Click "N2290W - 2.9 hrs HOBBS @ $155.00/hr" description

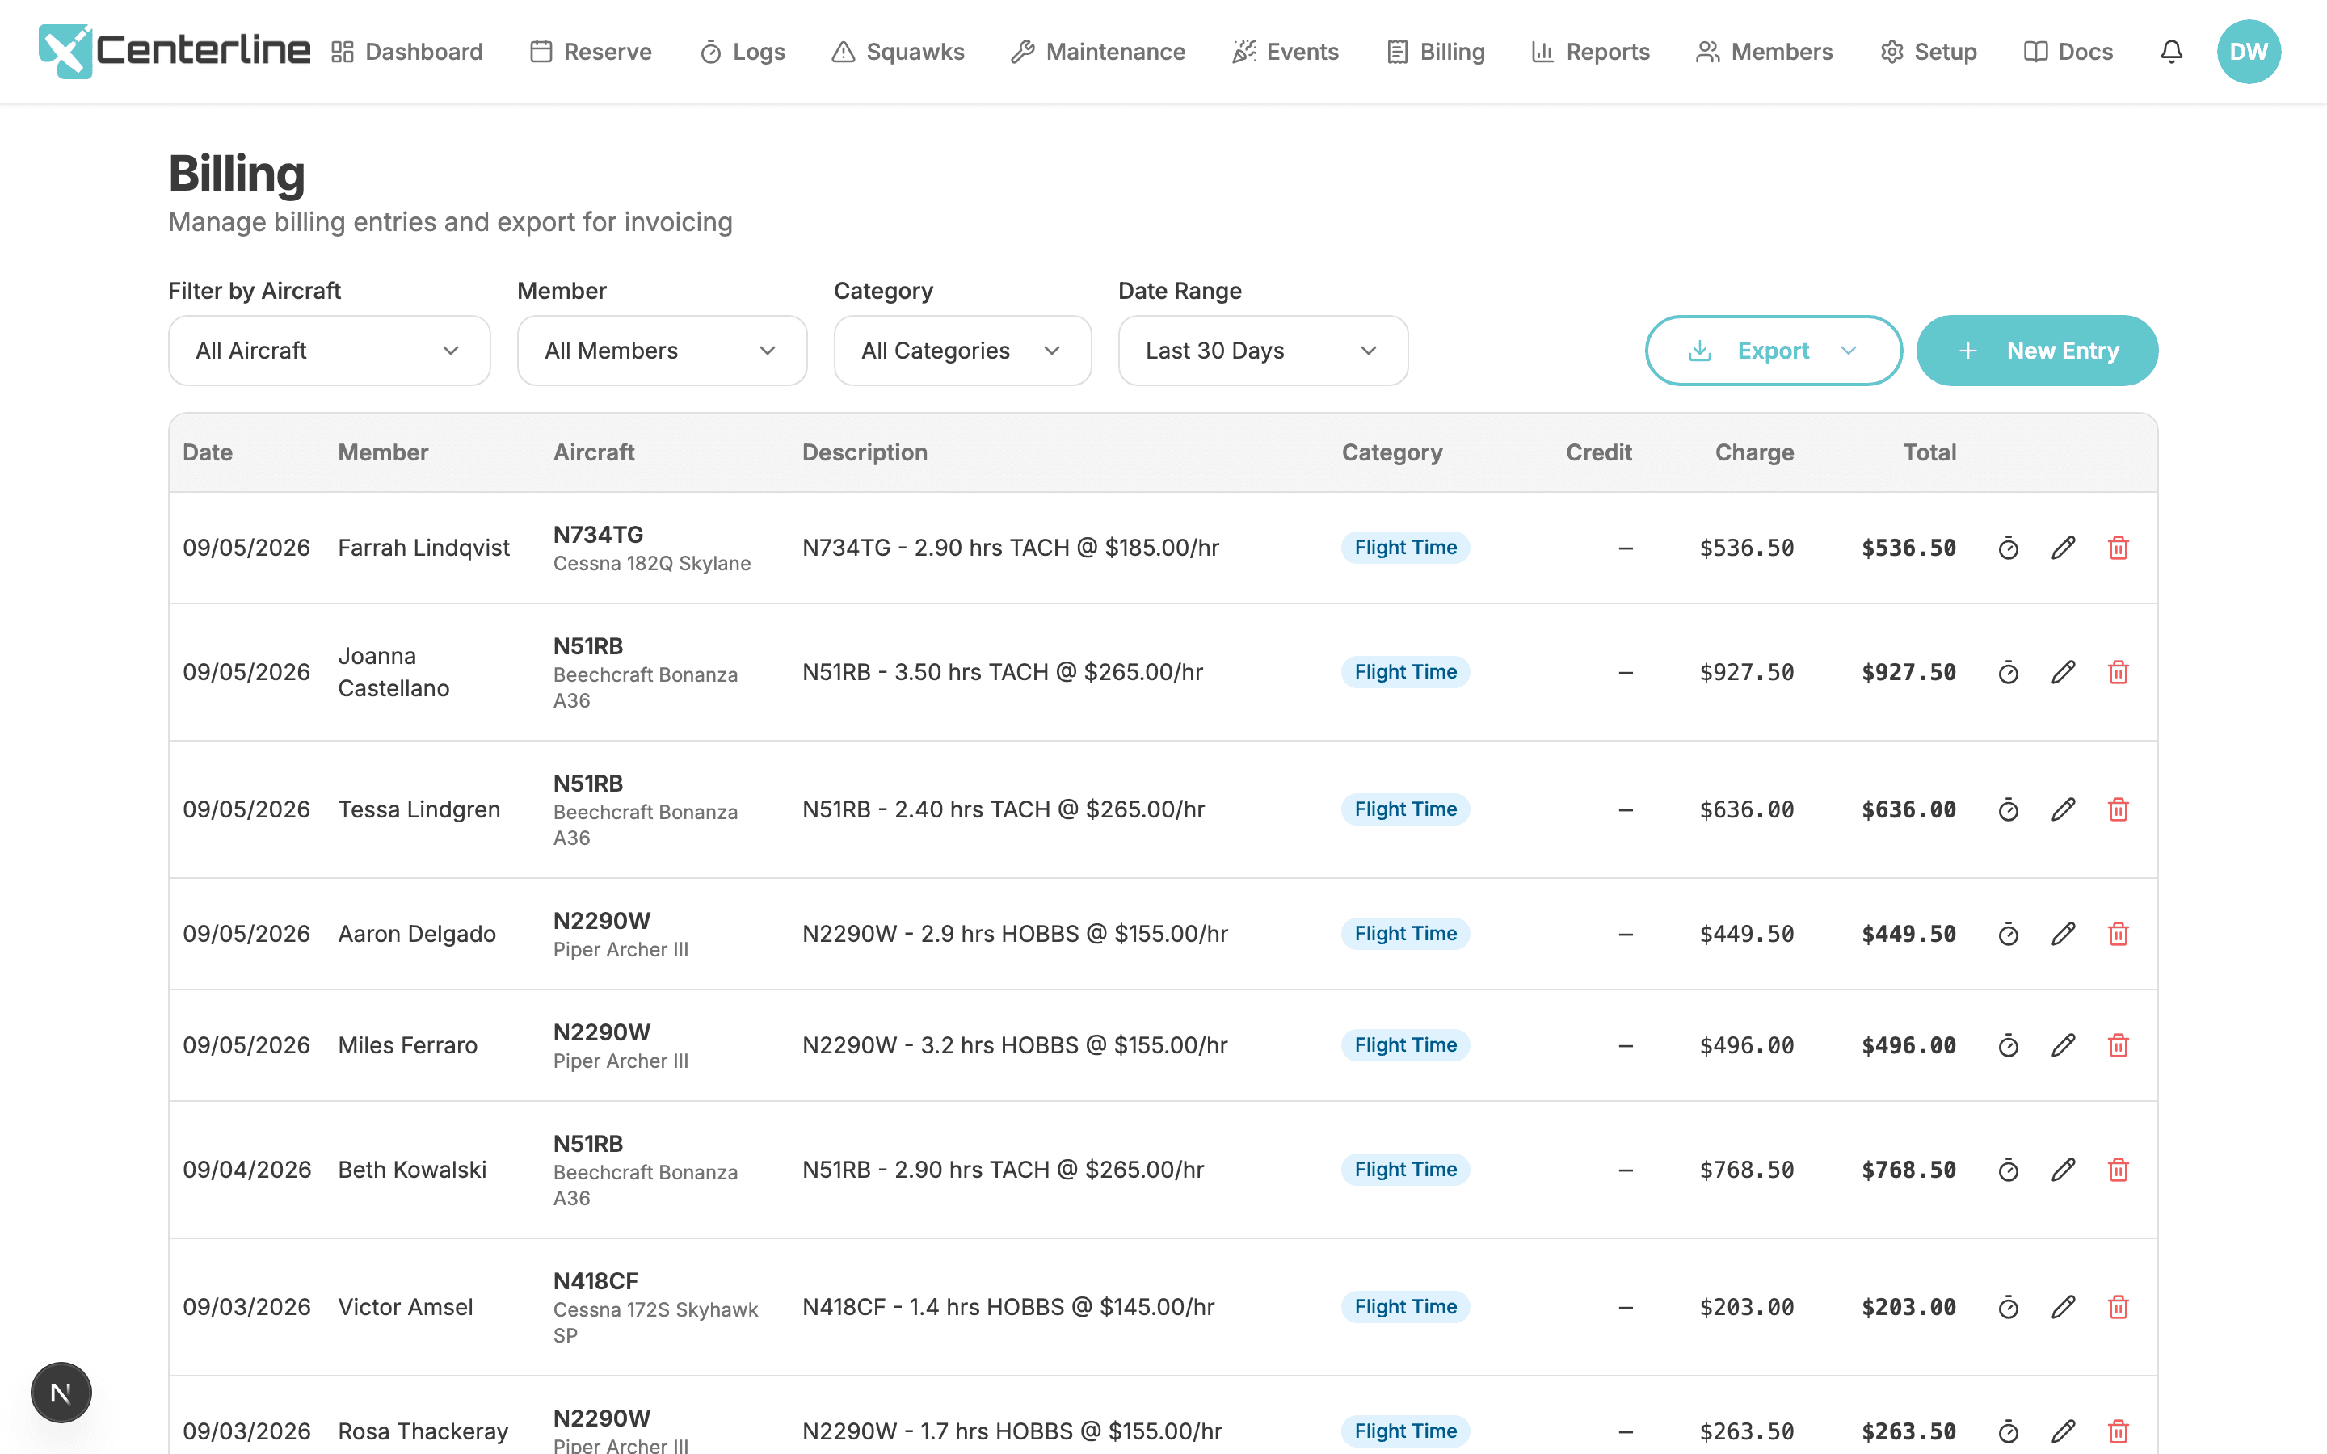coord(1016,934)
